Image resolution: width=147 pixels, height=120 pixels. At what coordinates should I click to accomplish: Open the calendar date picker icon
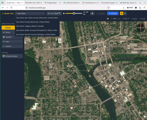pos(59,13)
